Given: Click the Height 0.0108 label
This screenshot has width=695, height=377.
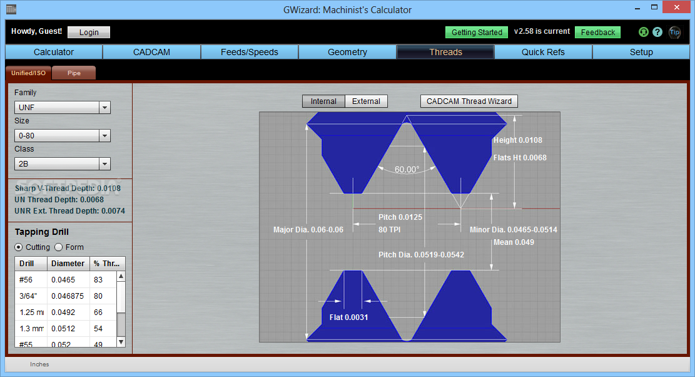Looking at the screenshot, I should click(518, 140).
